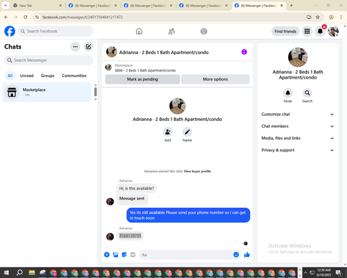
Task: Expand Media, files and links section
Action: 298,138
